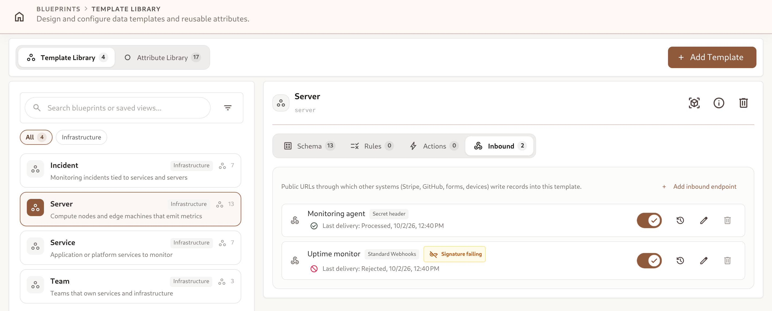Disable Uptime monitor endpoint toggle
The height and width of the screenshot is (311, 772).
click(x=649, y=260)
